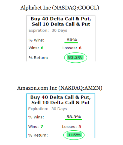Click the circled 115% return badge
Screen dimensions: 123x145
(x=74, y=135)
